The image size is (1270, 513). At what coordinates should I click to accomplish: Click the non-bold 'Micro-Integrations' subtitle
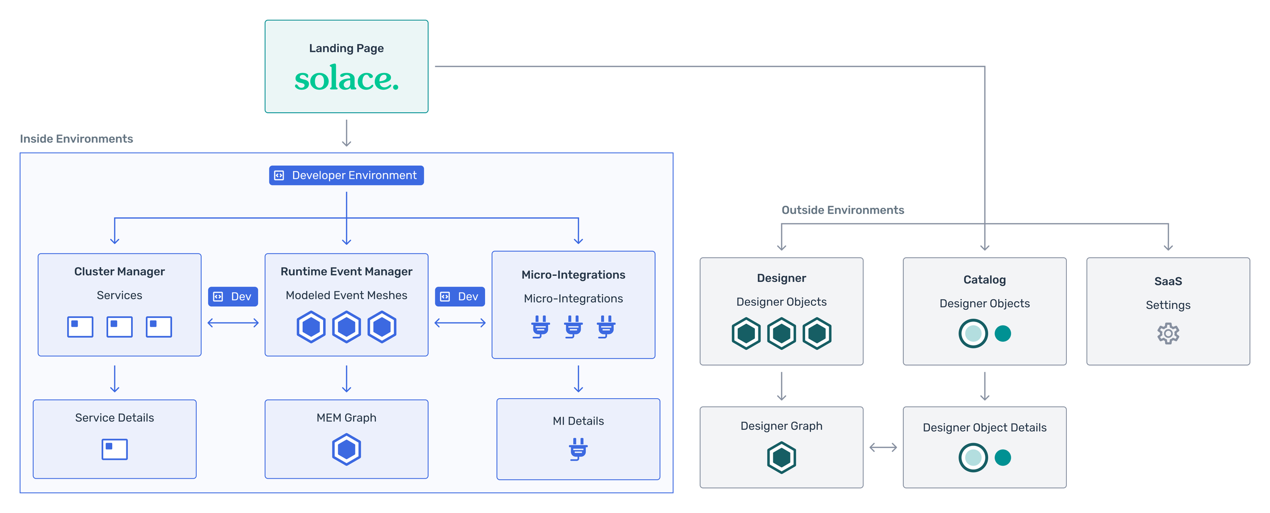pos(574,299)
